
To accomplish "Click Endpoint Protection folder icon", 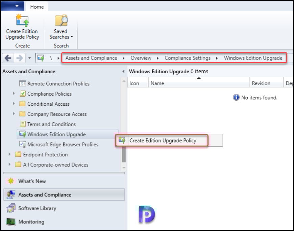I will click(18, 154).
